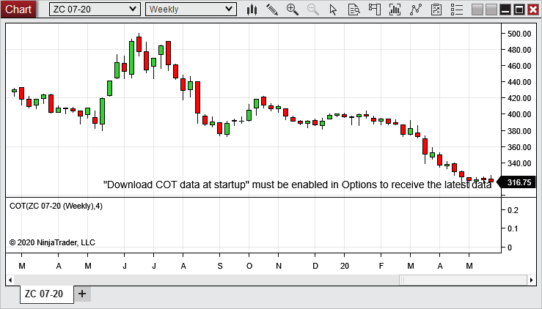The image size is (542, 309).
Task: Click the 0.2 COT axis label
Action: 513,210
